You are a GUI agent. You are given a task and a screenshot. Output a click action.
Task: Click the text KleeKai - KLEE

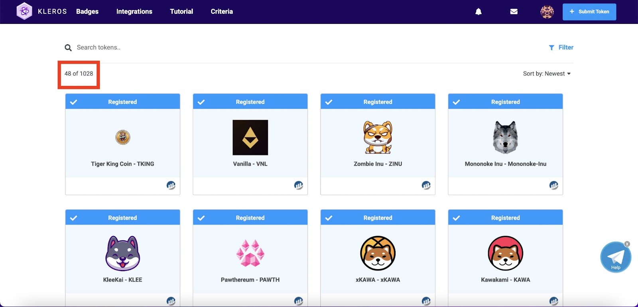[x=123, y=280]
